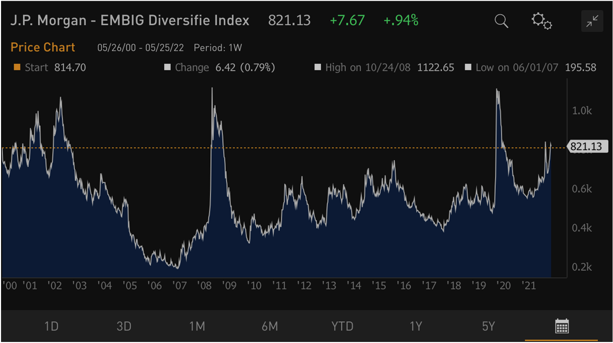Click the Start value 814.70
613x343 pixels.
pos(70,67)
